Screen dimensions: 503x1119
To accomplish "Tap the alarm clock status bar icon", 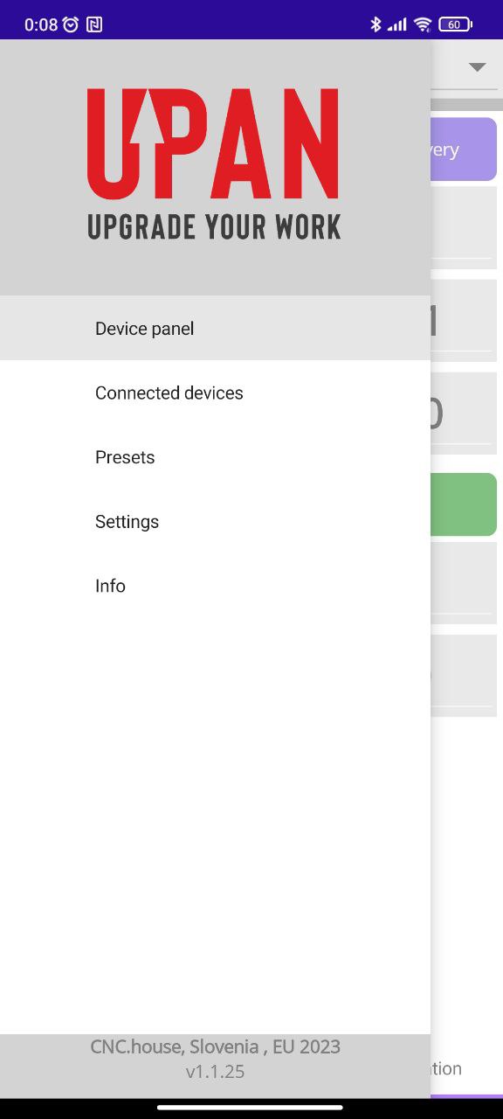I will tap(71, 24).
